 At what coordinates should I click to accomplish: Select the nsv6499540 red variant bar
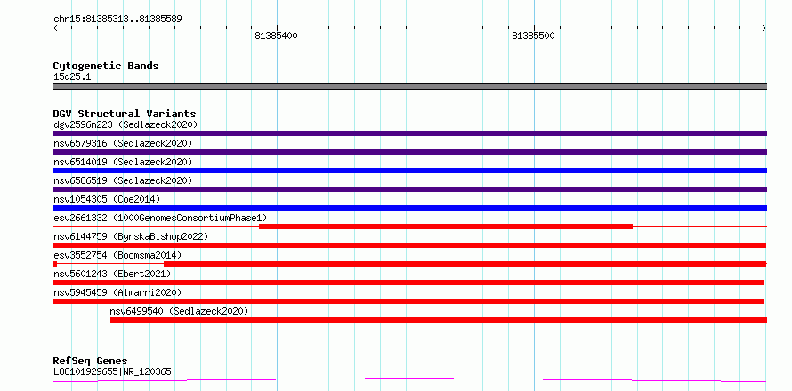439,320
